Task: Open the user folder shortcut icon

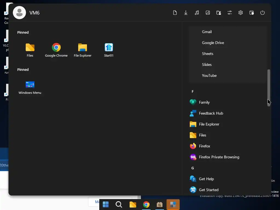Action: coord(218,13)
